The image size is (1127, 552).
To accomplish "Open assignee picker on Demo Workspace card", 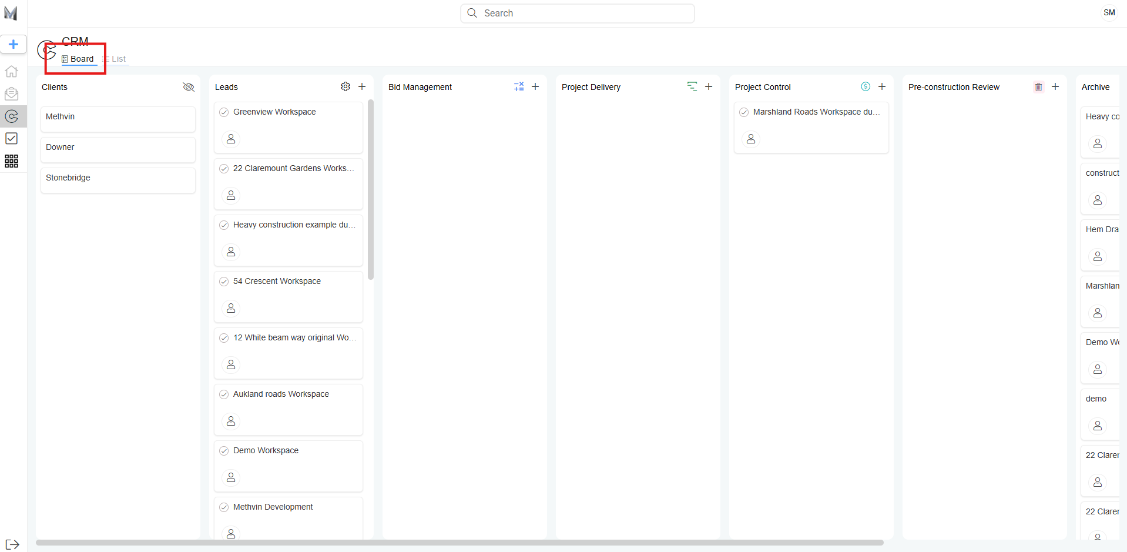I will 231,477.
